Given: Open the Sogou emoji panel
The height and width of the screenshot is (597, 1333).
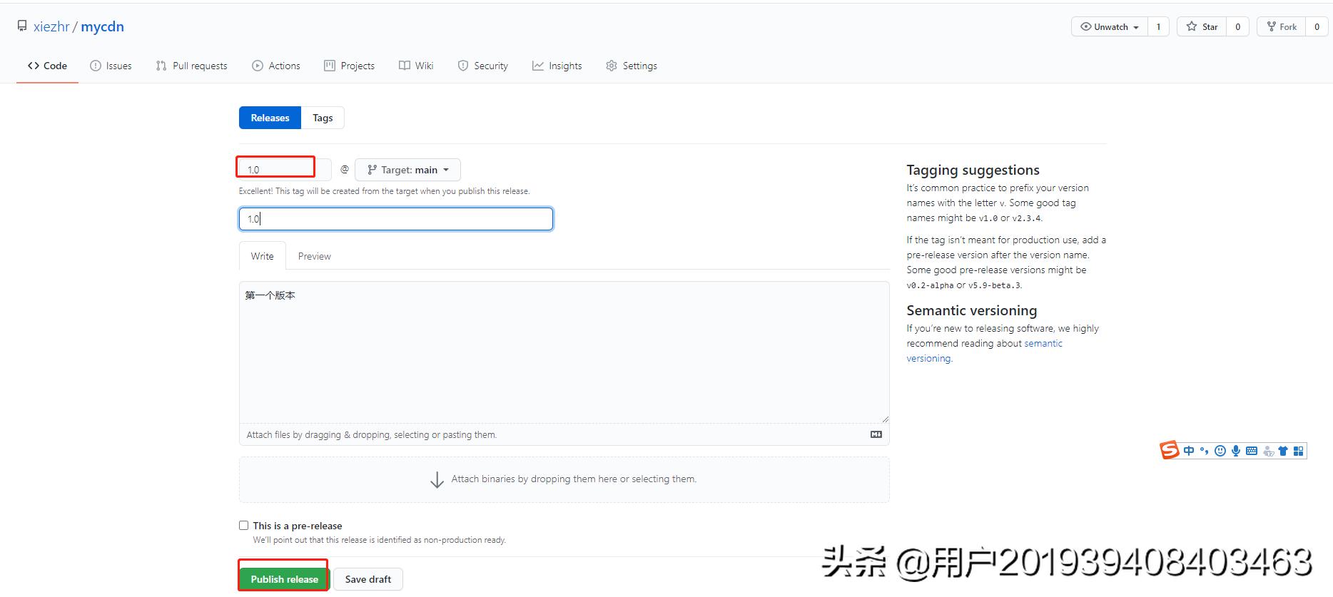Looking at the screenshot, I should (1220, 451).
